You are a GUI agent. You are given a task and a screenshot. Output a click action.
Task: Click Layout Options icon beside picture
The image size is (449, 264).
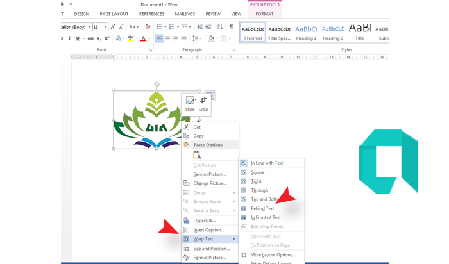[210, 96]
